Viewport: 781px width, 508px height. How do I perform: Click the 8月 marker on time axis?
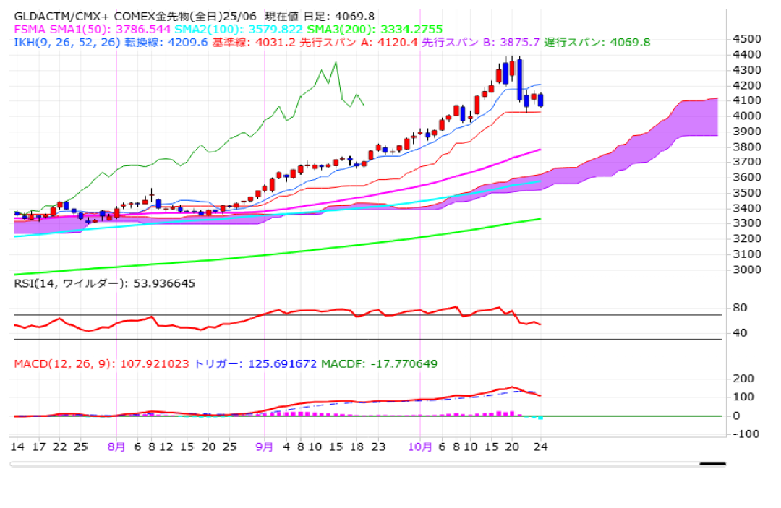[x=116, y=447]
